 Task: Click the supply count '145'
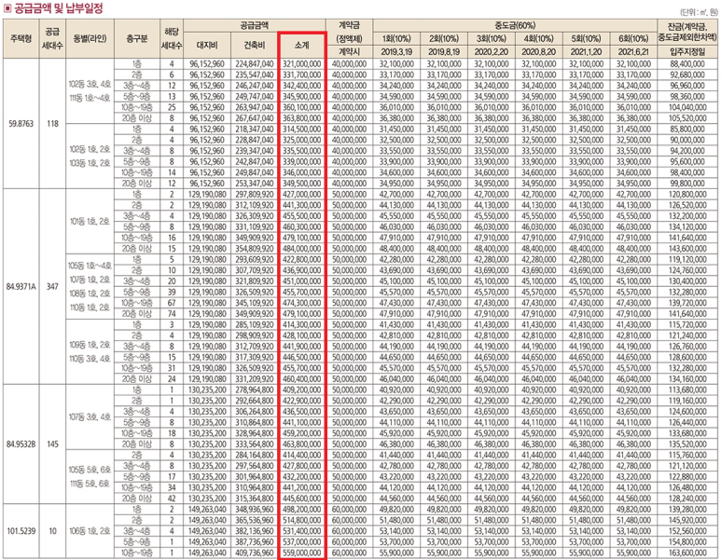(x=52, y=444)
